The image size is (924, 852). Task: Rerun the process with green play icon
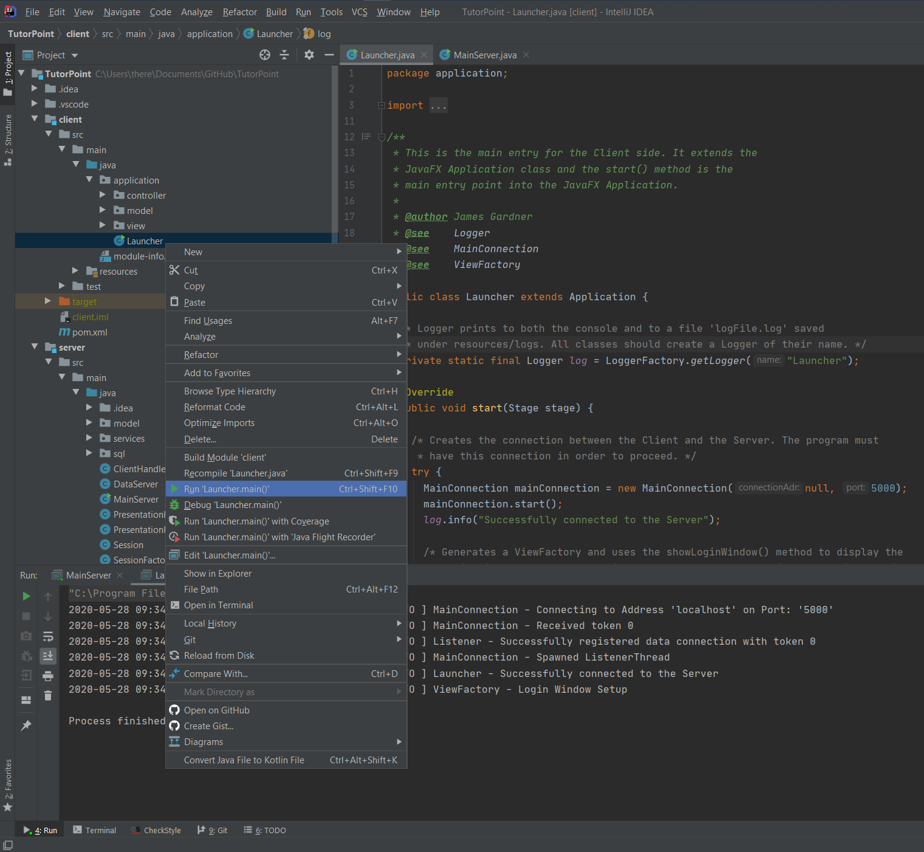(x=26, y=596)
